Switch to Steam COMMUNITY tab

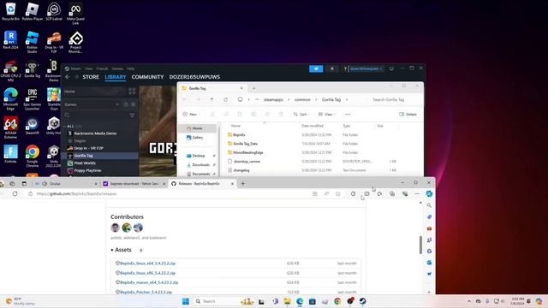coord(147,77)
